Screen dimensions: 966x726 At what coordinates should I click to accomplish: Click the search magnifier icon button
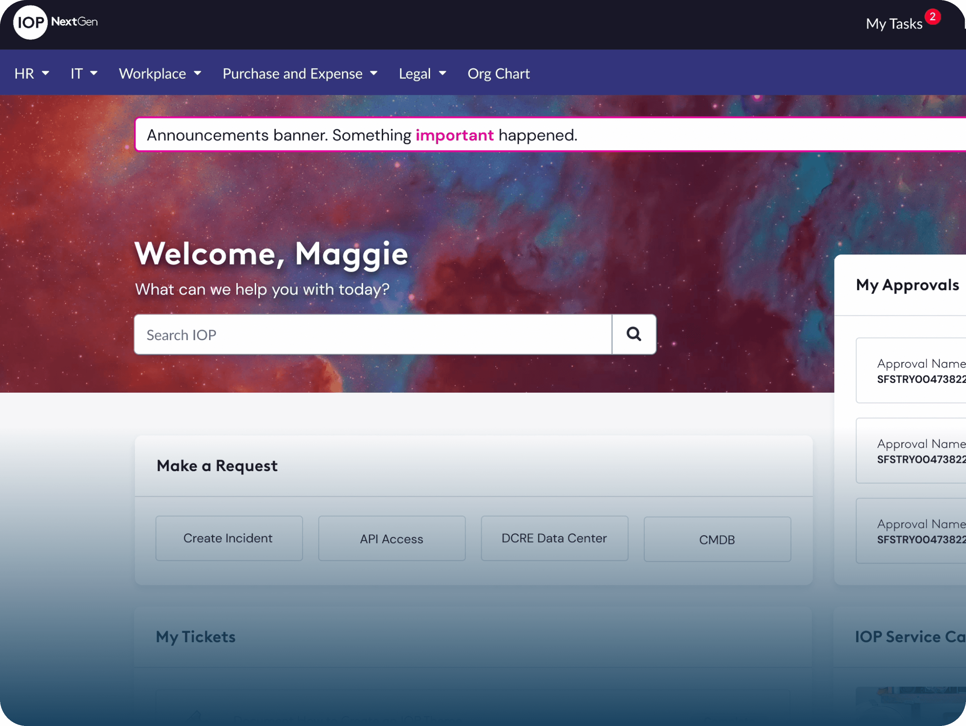coord(634,334)
